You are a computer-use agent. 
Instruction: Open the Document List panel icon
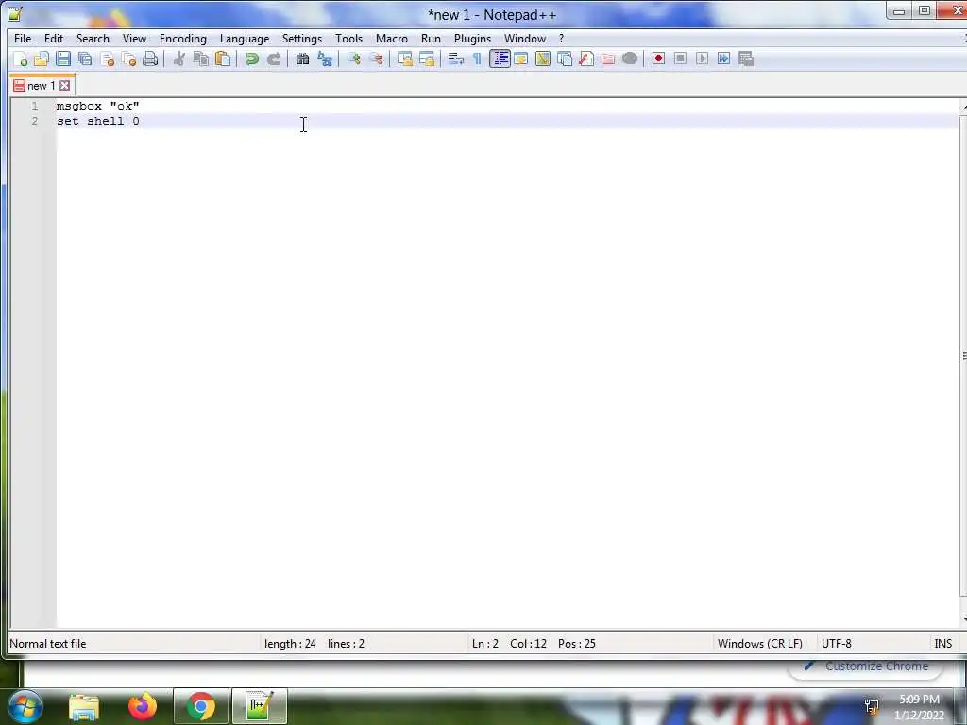click(565, 59)
